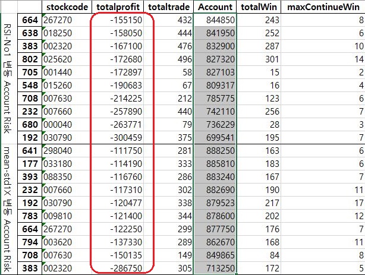Click maxContinueWin cell showing 10
Image resolution: width=365 pixels, height=275 pixels.
coord(323,46)
